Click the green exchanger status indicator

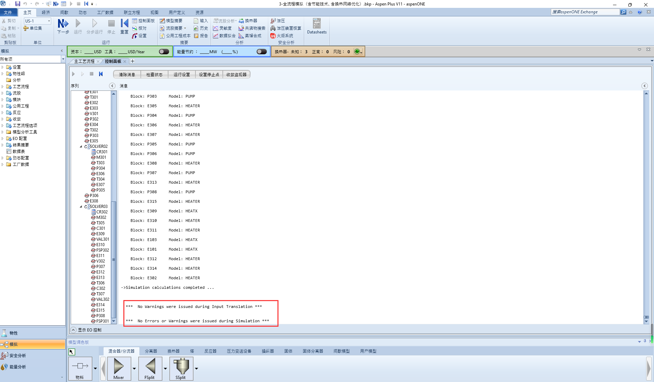coord(357,52)
